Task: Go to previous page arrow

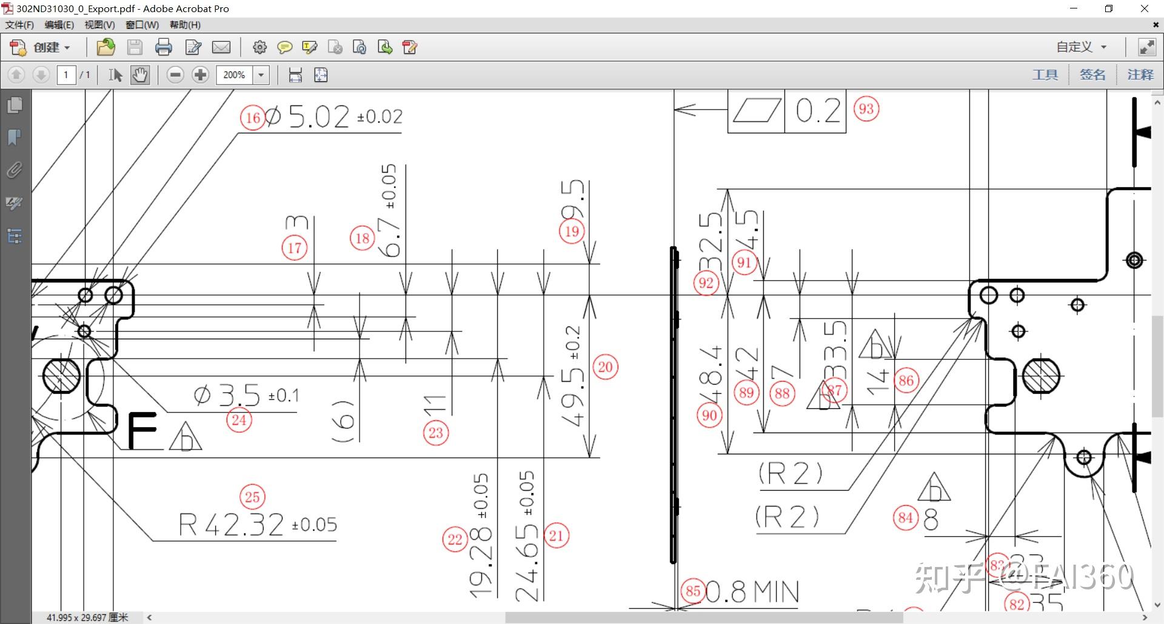Action: 16,75
